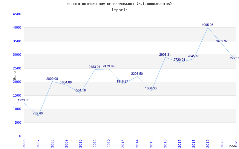
Task: Click the 2008 x-axis year label
Action: (x=52, y=144)
